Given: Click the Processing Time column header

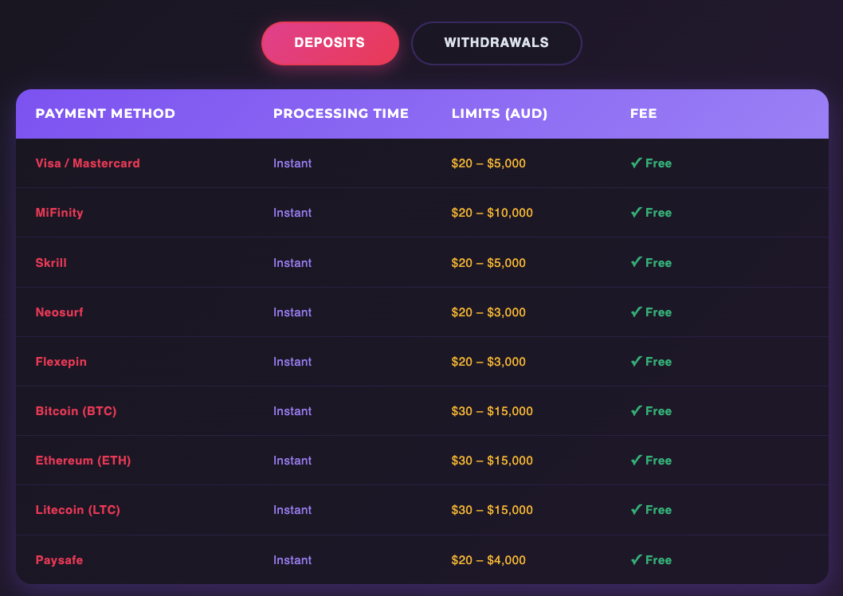Looking at the screenshot, I should 341,113.
